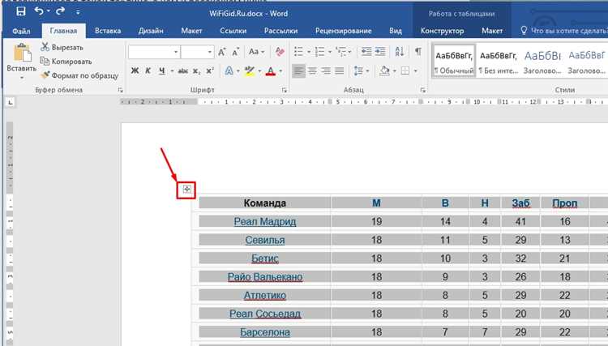Toggle superscript formatting

210,71
